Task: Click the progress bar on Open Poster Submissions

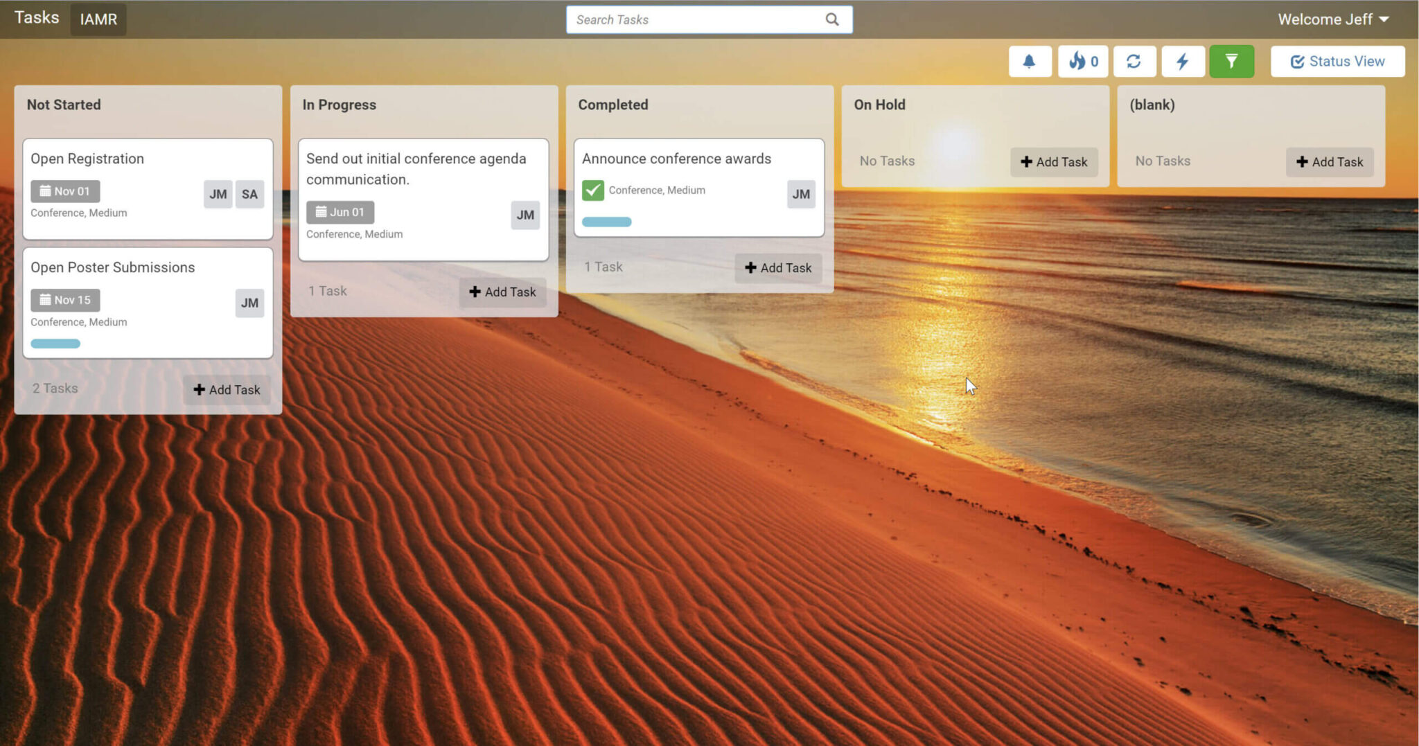Action: [x=55, y=343]
